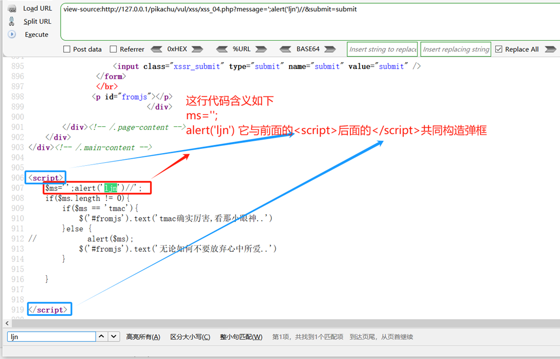Viewport: 560px width, 359px height.
Task: Click the BASE64 label
Action: pyautogui.click(x=308, y=49)
